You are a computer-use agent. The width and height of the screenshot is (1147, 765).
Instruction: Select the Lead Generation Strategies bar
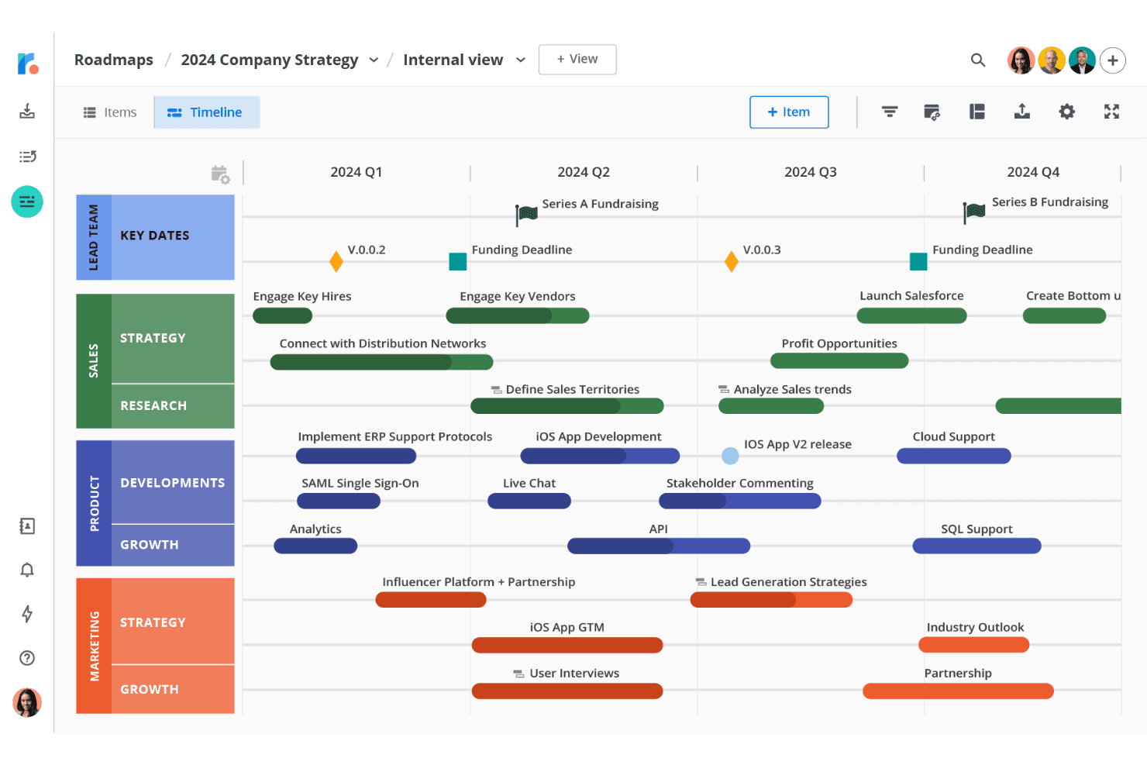pyautogui.click(x=771, y=600)
